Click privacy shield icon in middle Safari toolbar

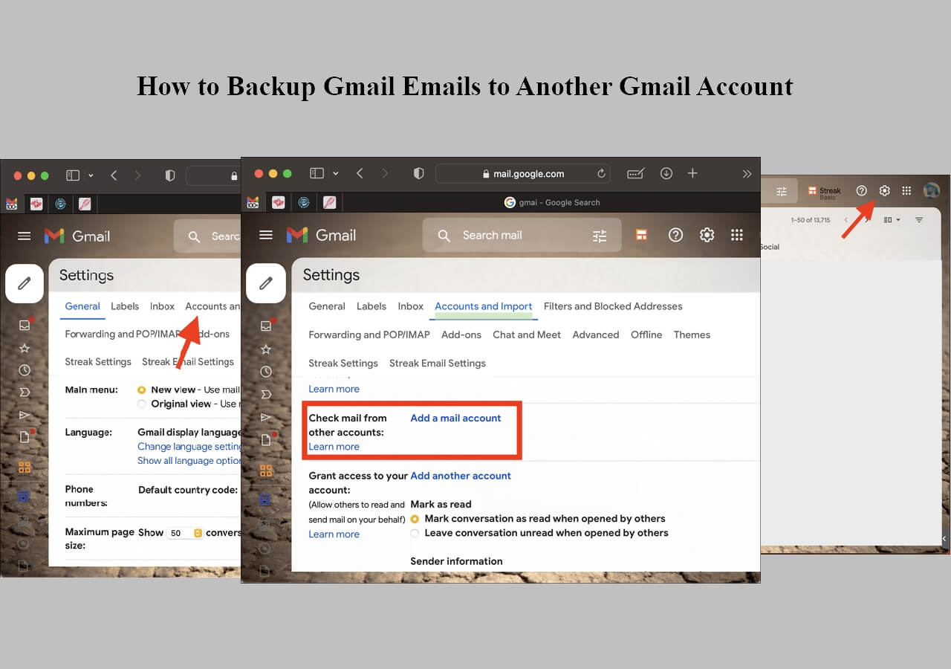point(418,173)
